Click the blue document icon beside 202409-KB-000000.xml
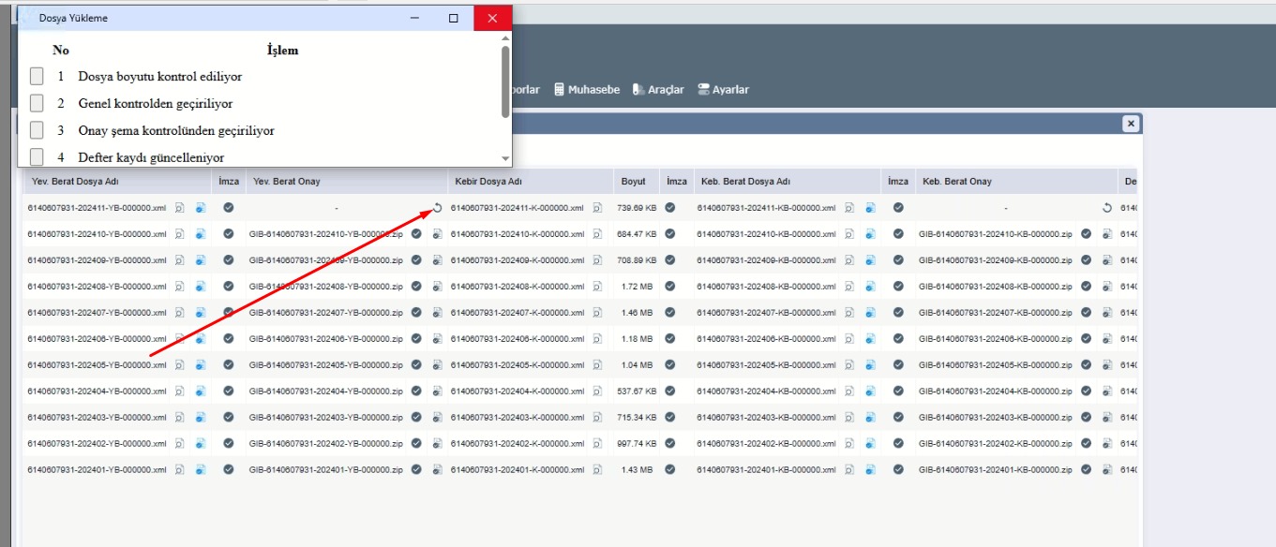Viewport: 1276px width, 547px height. pyautogui.click(x=871, y=260)
